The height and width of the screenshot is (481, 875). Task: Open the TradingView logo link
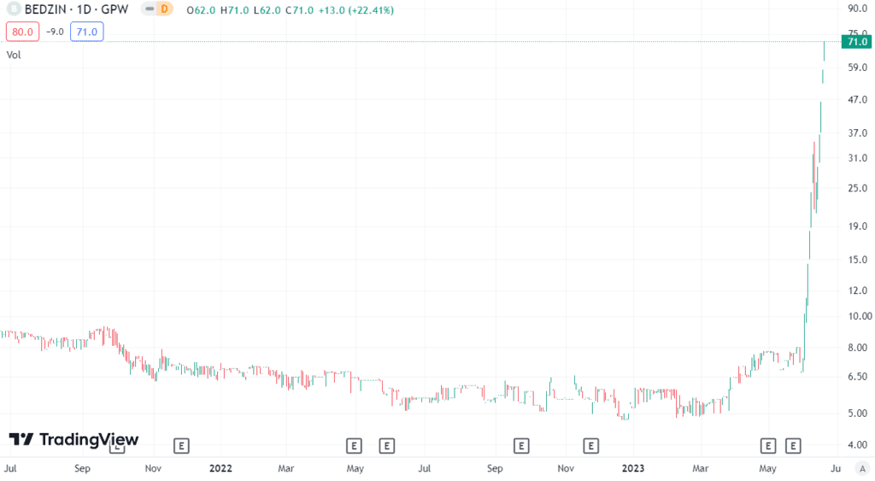74,439
